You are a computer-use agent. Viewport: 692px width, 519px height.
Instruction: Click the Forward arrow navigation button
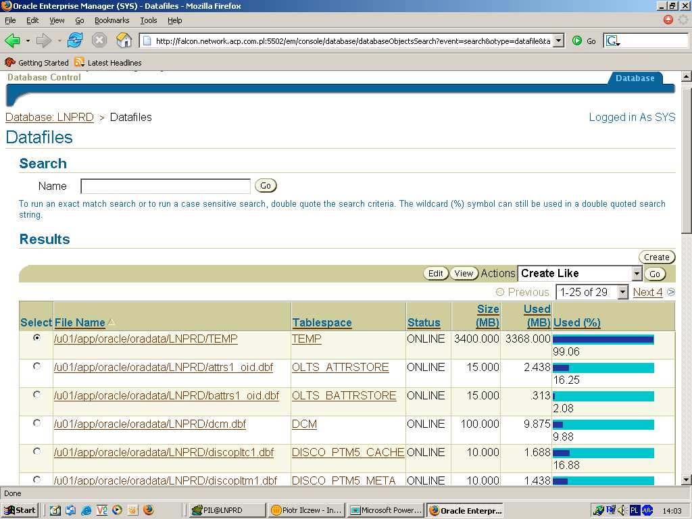pyautogui.click(x=43, y=41)
